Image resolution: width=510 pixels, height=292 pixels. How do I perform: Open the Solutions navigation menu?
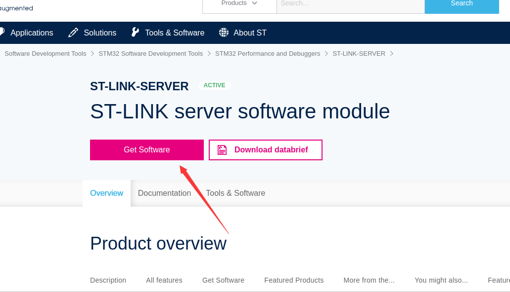tap(100, 33)
